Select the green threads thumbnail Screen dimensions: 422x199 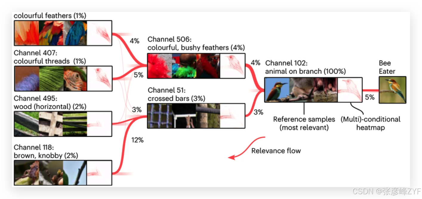(51, 78)
